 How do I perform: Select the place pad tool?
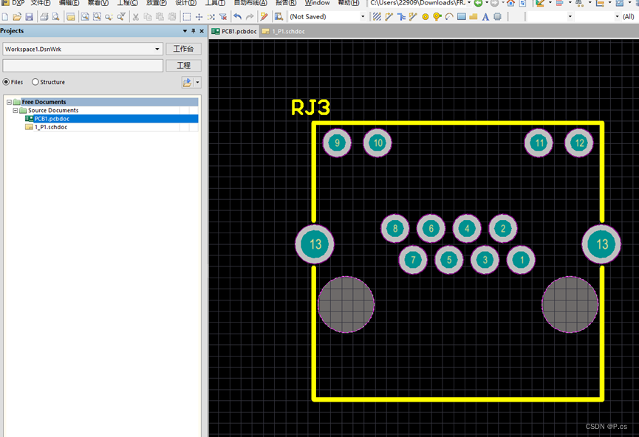coord(425,17)
